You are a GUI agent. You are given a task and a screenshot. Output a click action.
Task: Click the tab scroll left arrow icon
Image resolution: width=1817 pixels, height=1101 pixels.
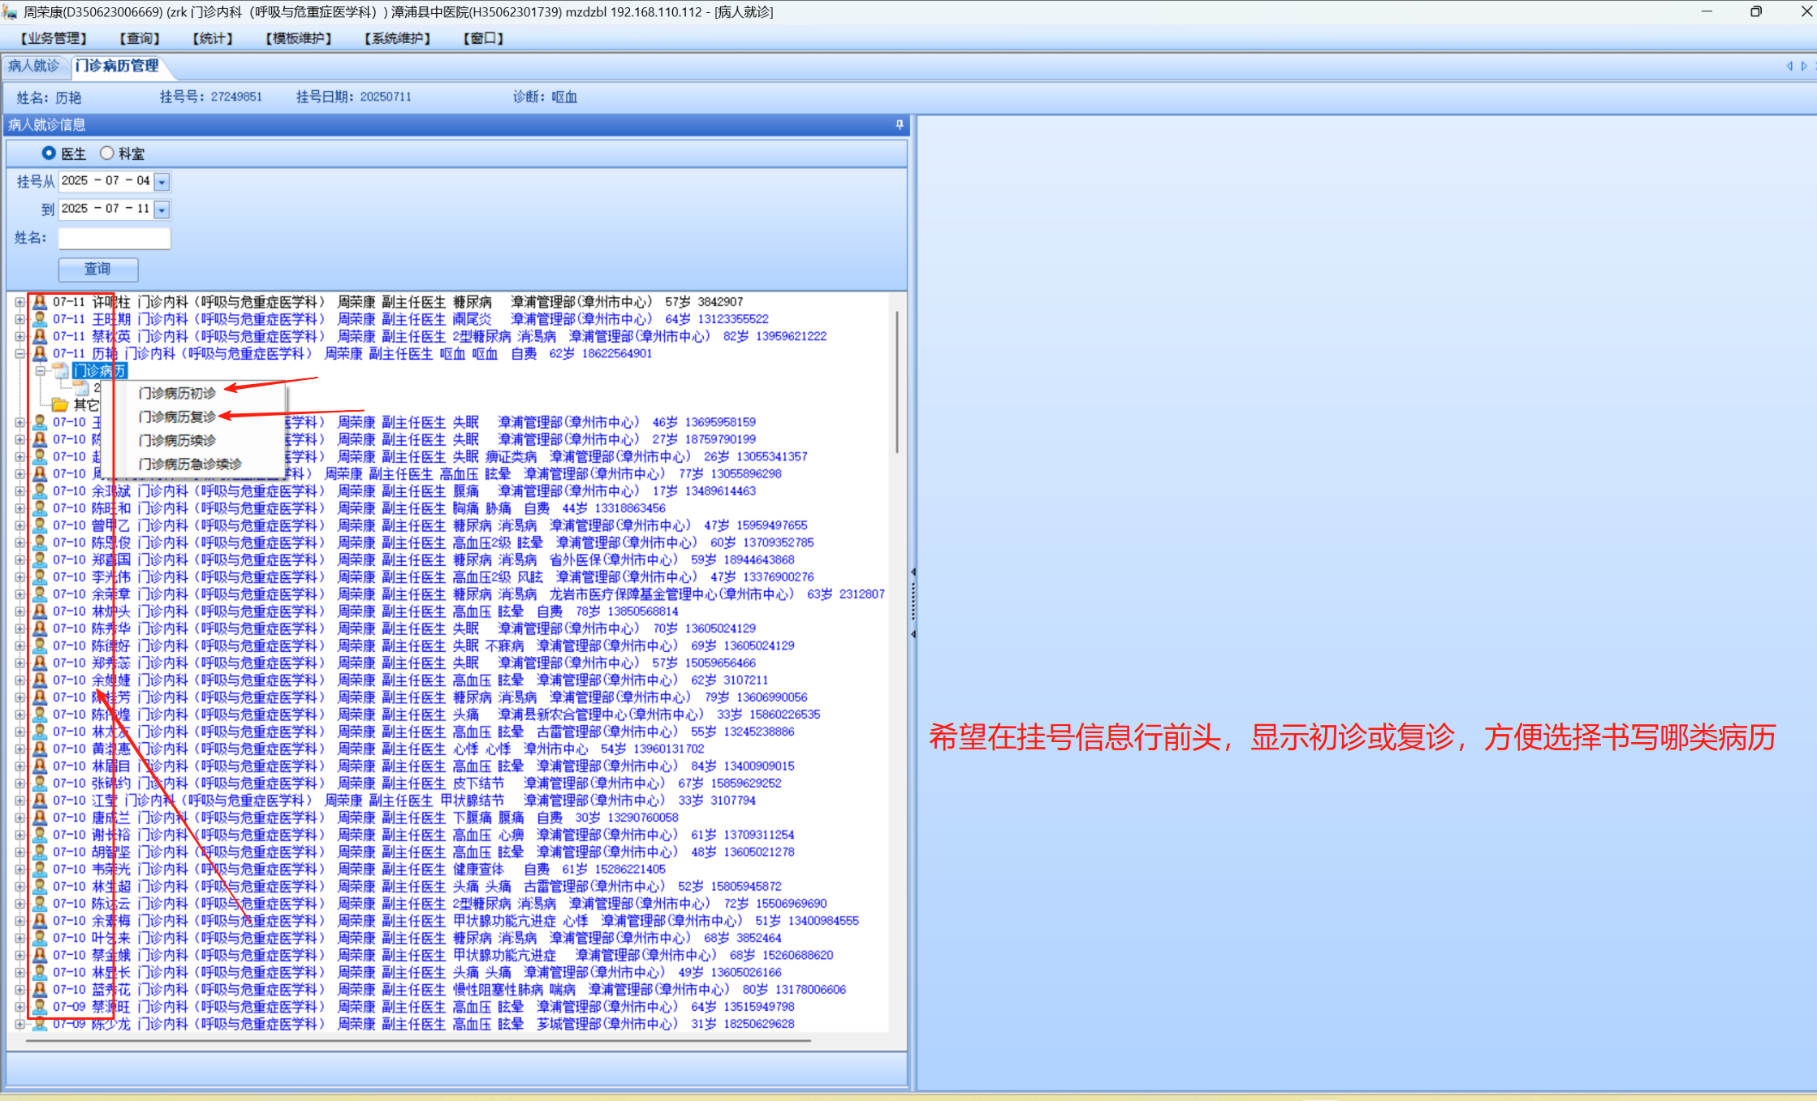(x=1789, y=66)
